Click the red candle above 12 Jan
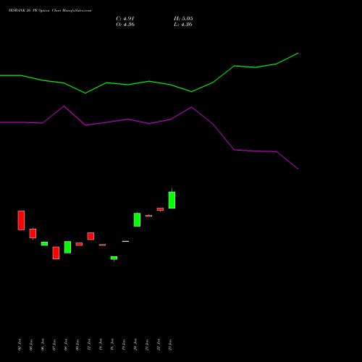The height and width of the screenshot is (362, 362). pos(90,236)
